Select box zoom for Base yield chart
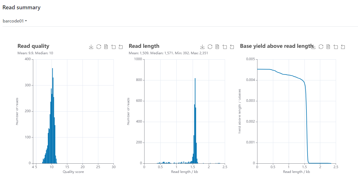This screenshot has height=187, width=358. coord(335,47)
